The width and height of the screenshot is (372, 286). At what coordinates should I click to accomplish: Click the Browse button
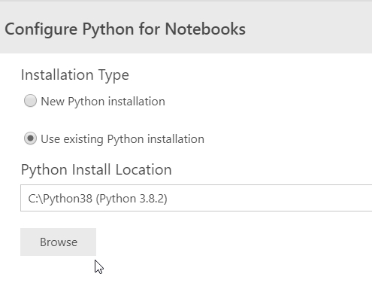pyautogui.click(x=58, y=242)
